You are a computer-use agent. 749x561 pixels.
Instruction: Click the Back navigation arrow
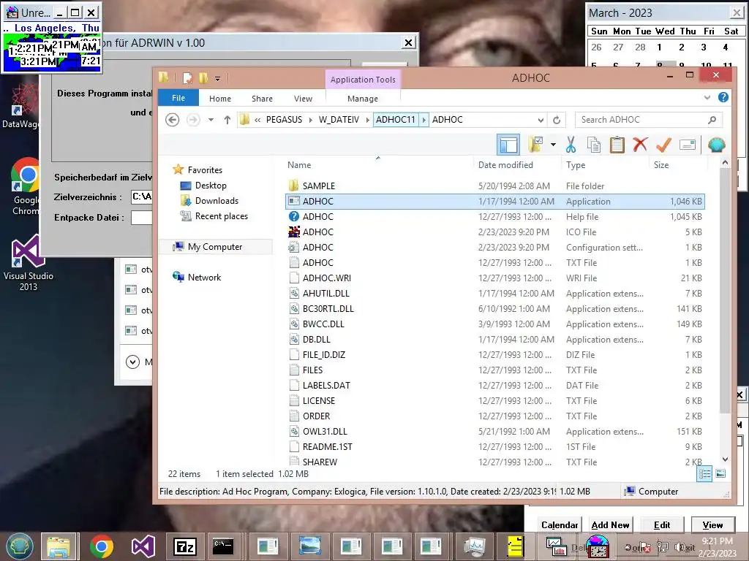(x=173, y=119)
